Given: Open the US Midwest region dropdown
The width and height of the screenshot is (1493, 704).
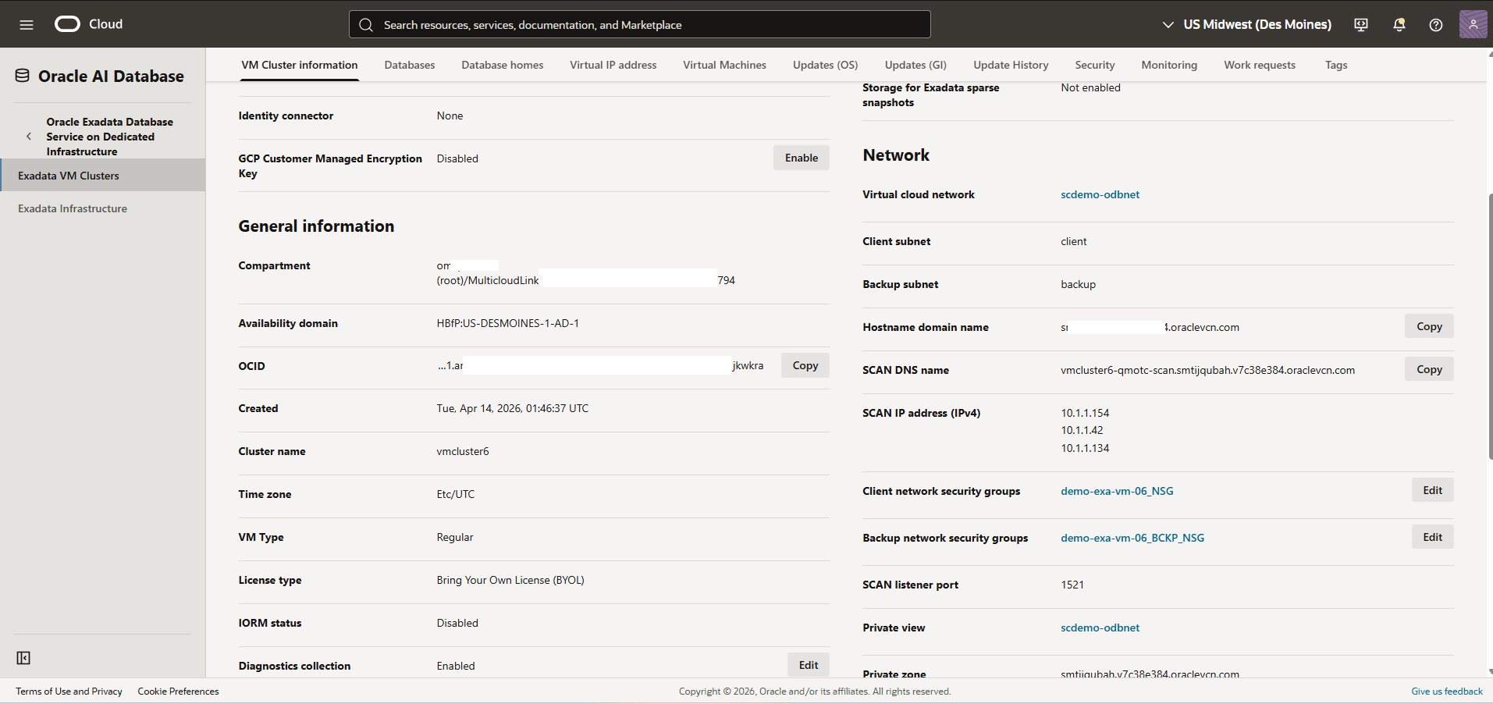Looking at the screenshot, I should [x=1246, y=24].
